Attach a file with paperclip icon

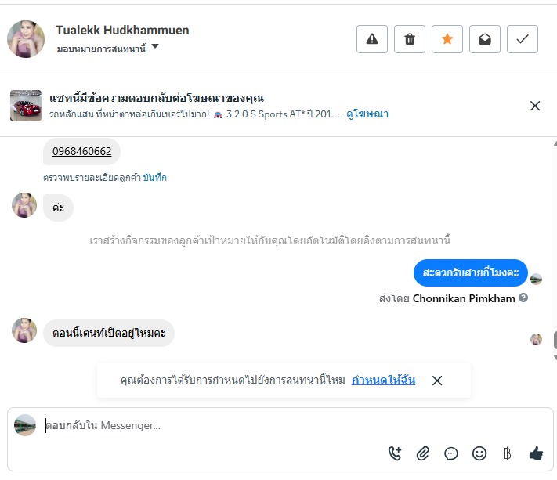click(x=423, y=453)
